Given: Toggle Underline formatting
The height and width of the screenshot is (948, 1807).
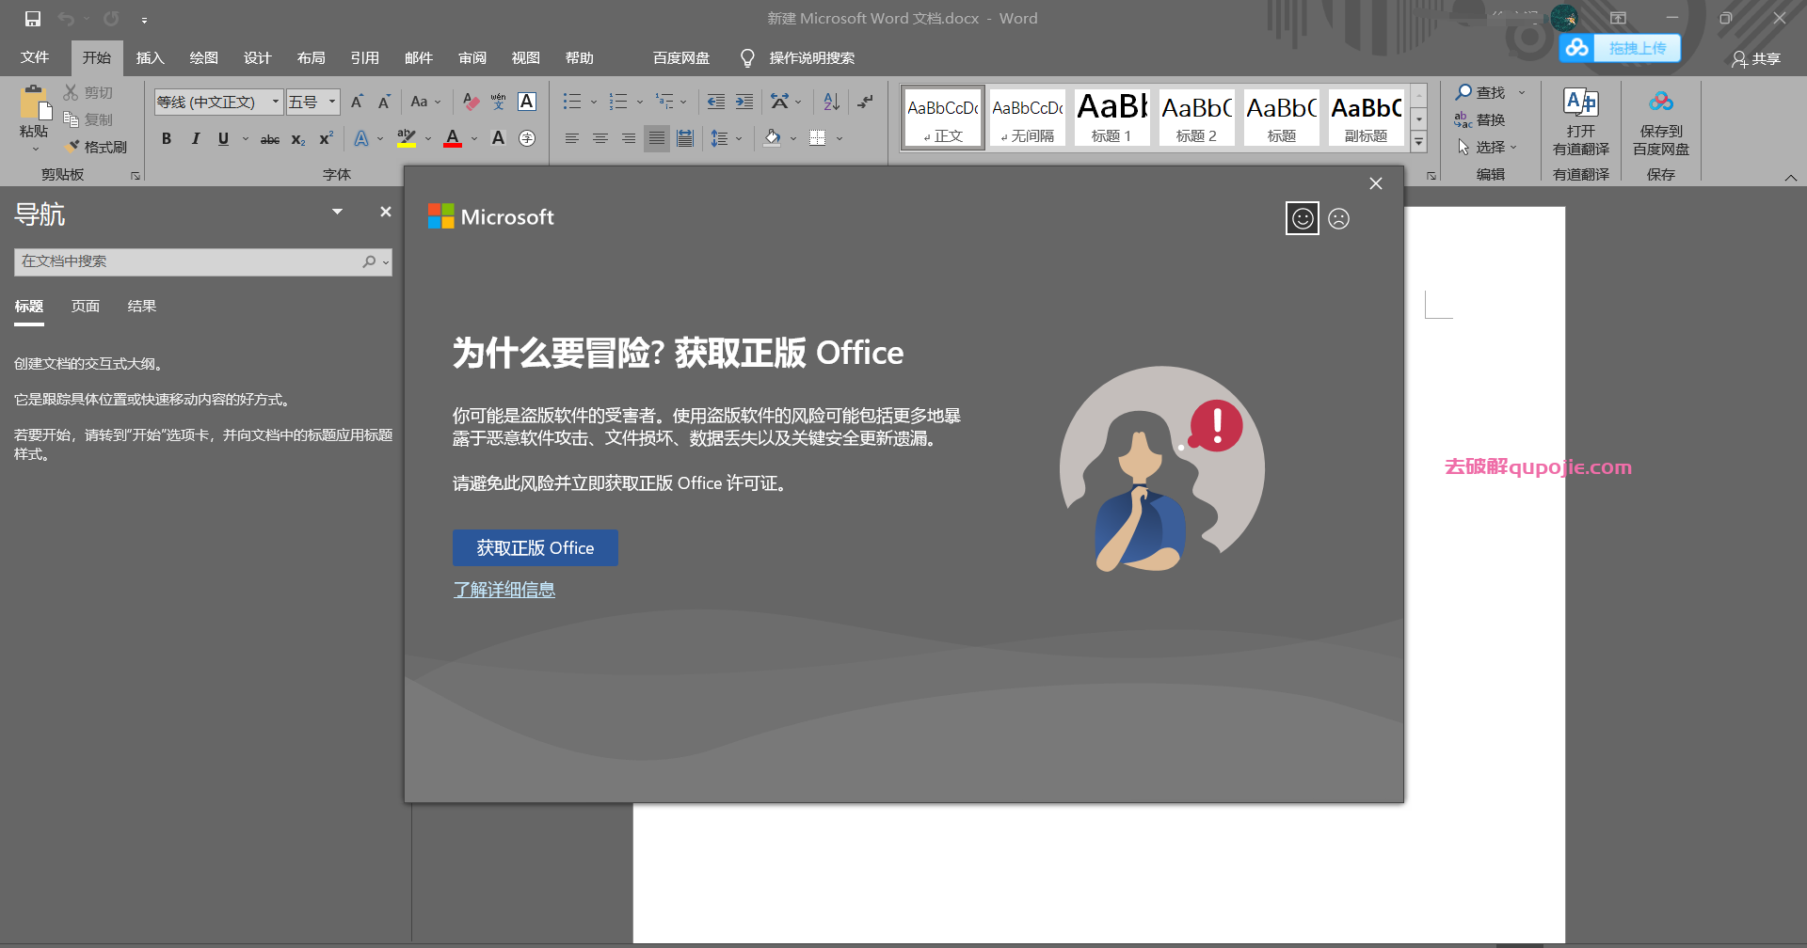Looking at the screenshot, I should [x=223, y=138].
